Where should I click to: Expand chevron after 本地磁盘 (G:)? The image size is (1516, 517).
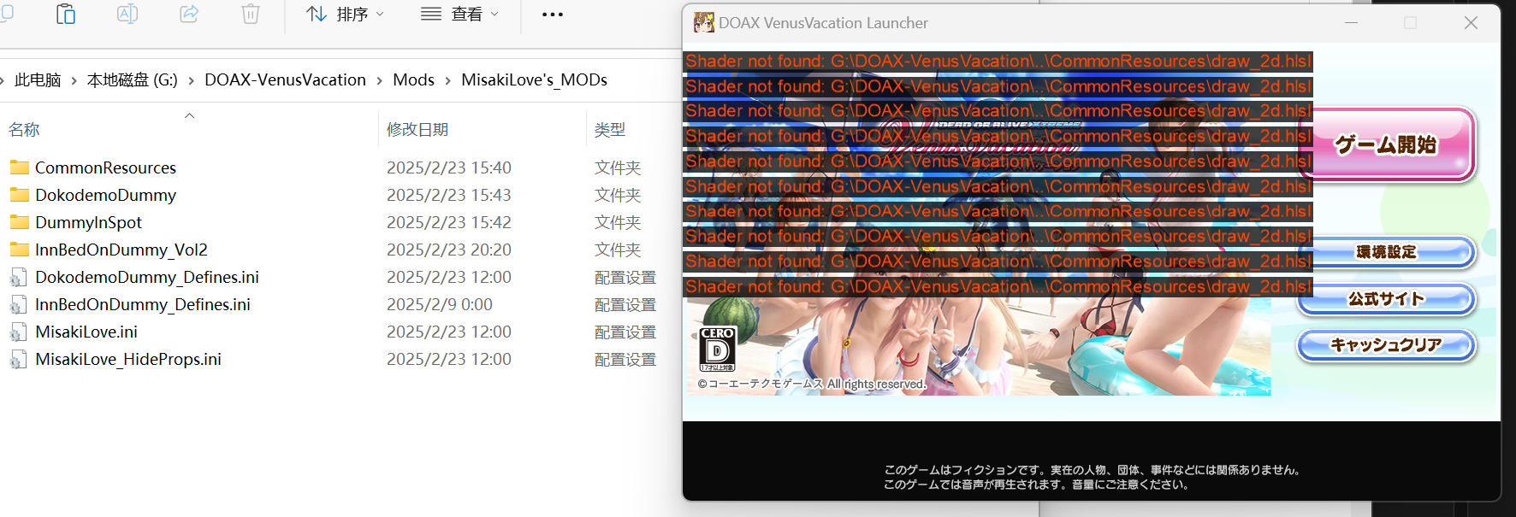pyautogui.click(x=191, y=80)
